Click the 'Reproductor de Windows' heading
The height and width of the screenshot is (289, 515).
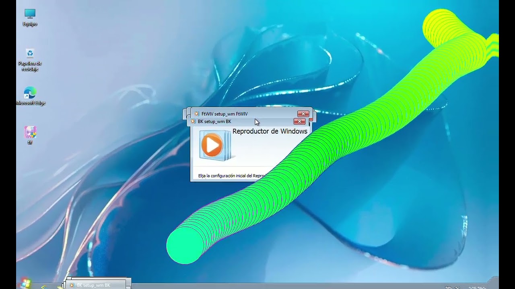pyautogui.click(x=270, y=131)
